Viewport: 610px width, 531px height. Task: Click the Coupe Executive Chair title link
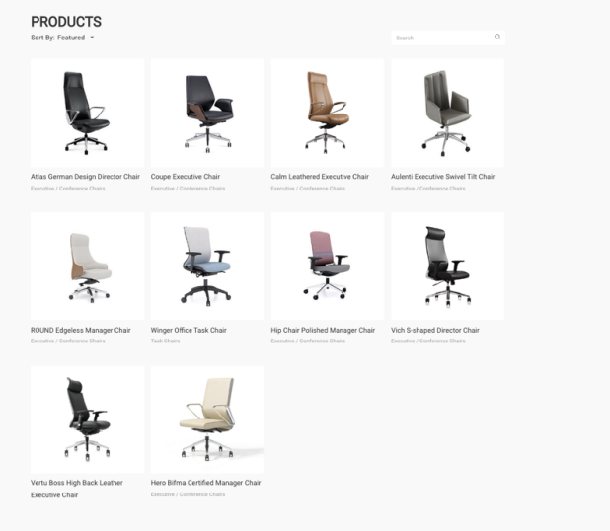coord(186,177)
